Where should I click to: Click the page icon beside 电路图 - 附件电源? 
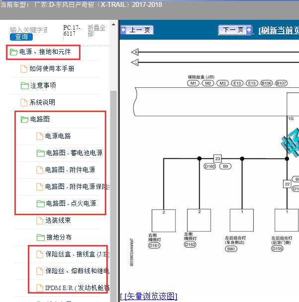[40, 170]
